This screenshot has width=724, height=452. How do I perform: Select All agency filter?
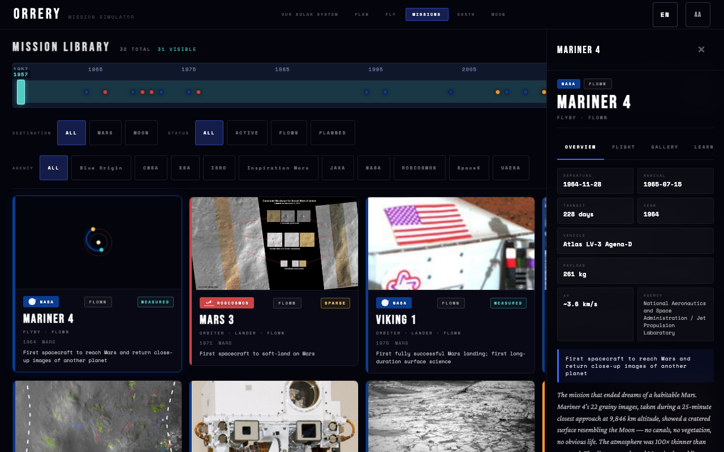tap(54, 168)
